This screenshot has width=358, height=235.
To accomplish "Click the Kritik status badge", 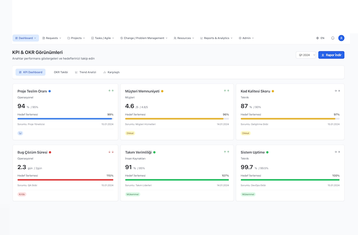I will [x=22, y=194].
